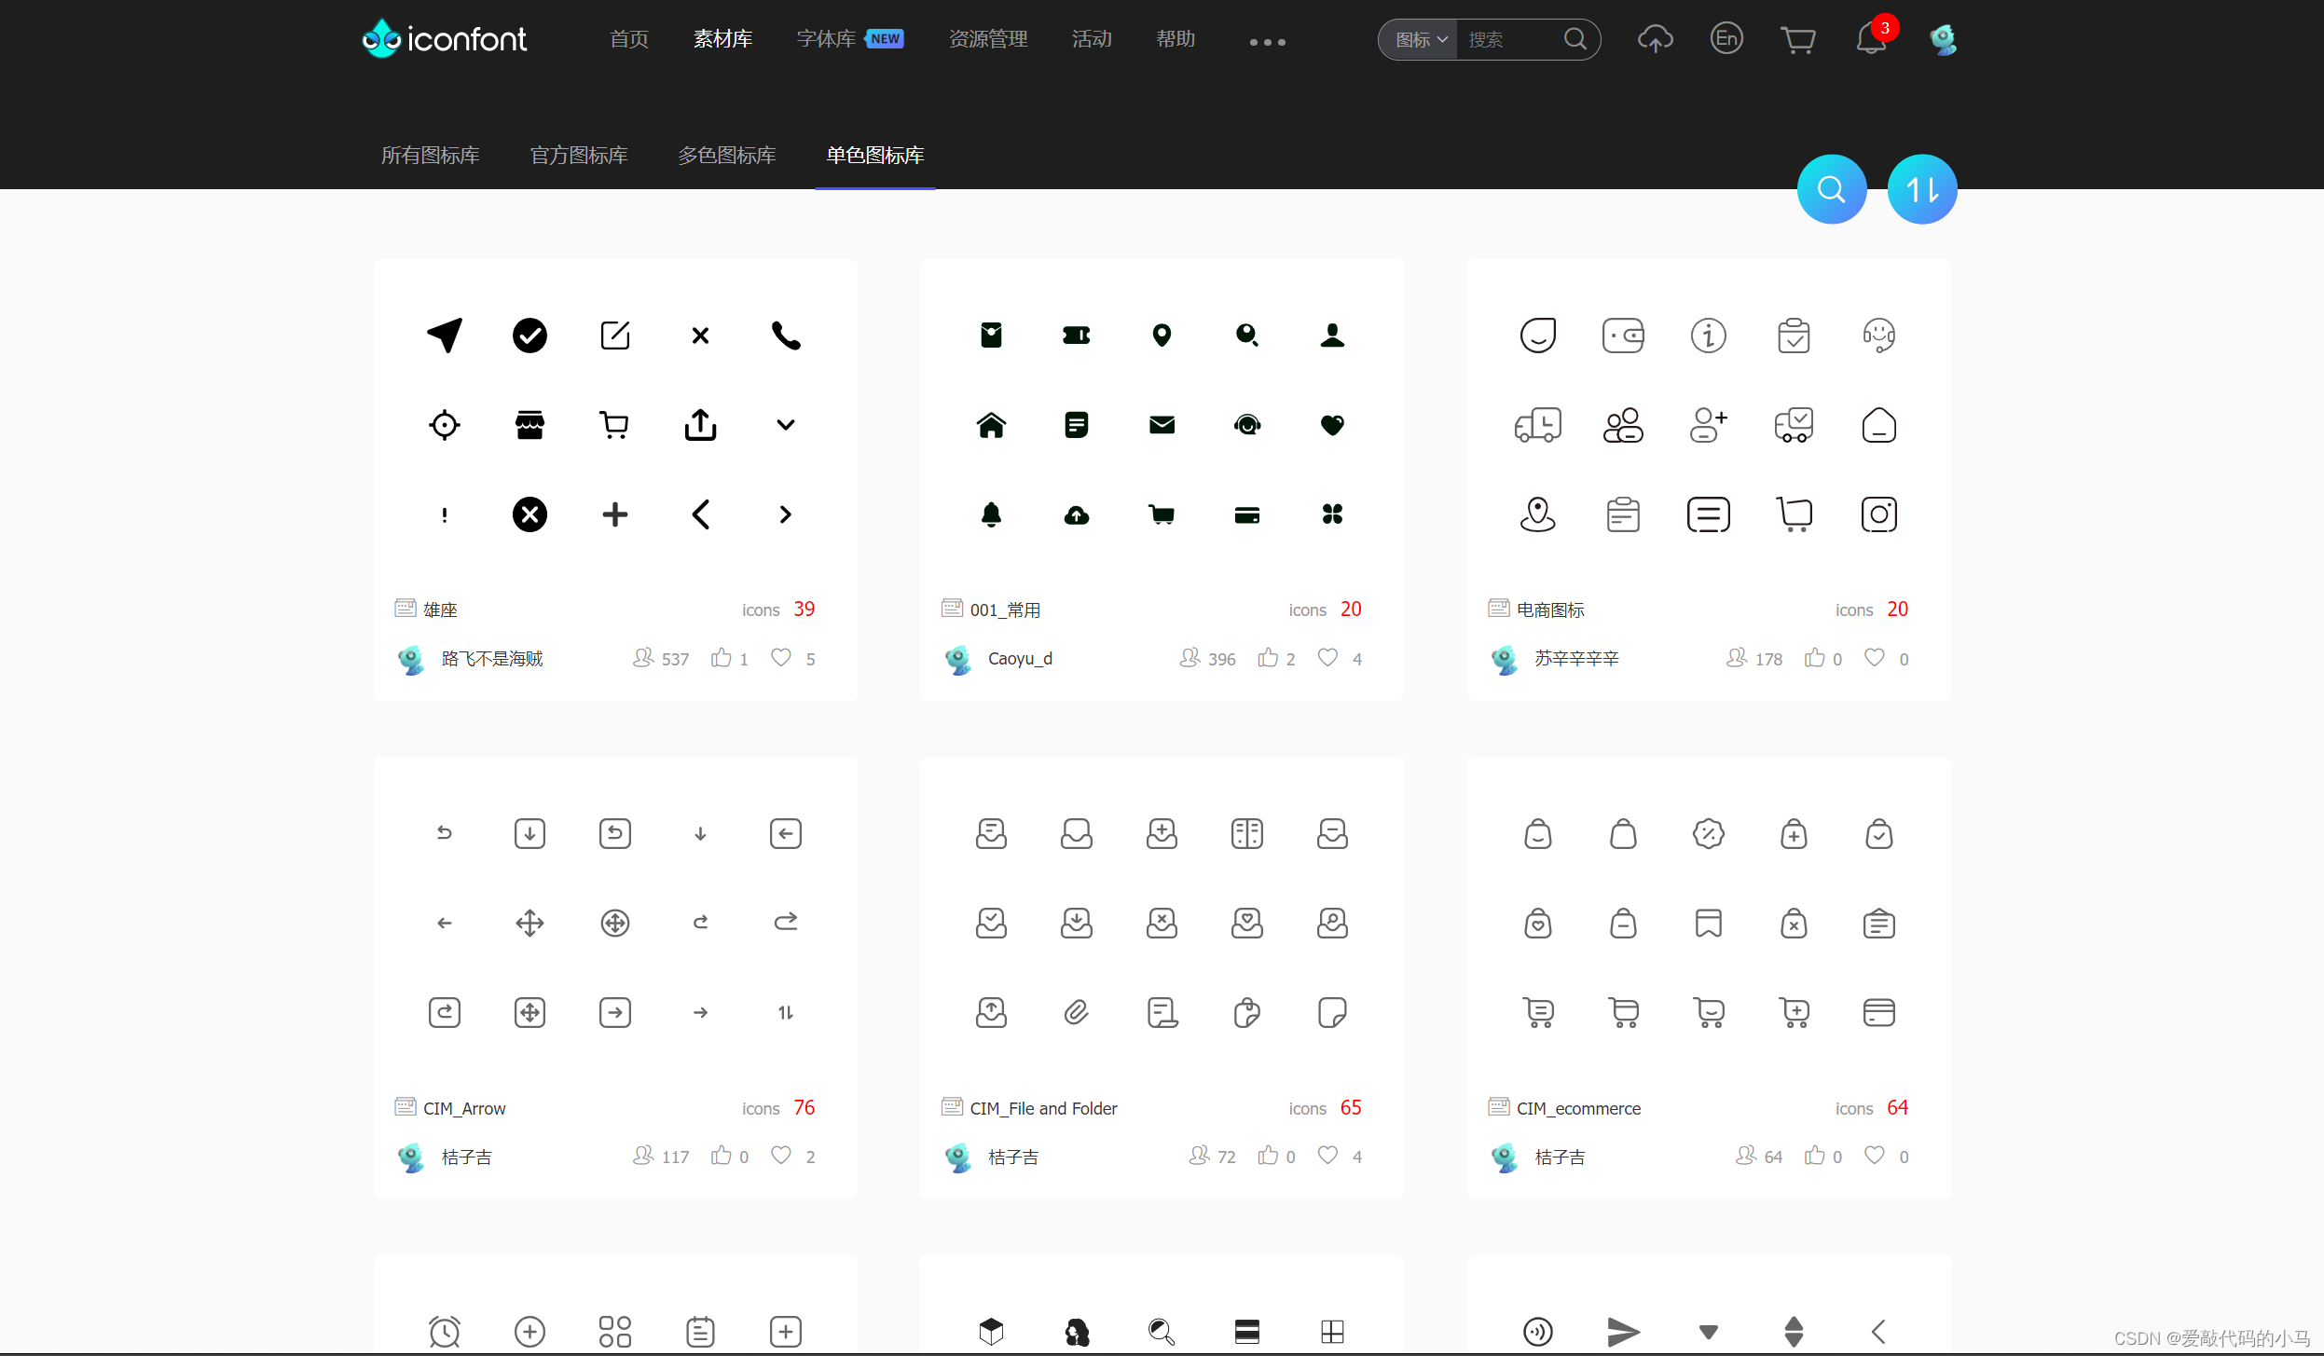The width and height of the screenshot is (2324, 1356).
Task: Open the CIM_ecommerce library title
Action: tap(1578, 1108)
